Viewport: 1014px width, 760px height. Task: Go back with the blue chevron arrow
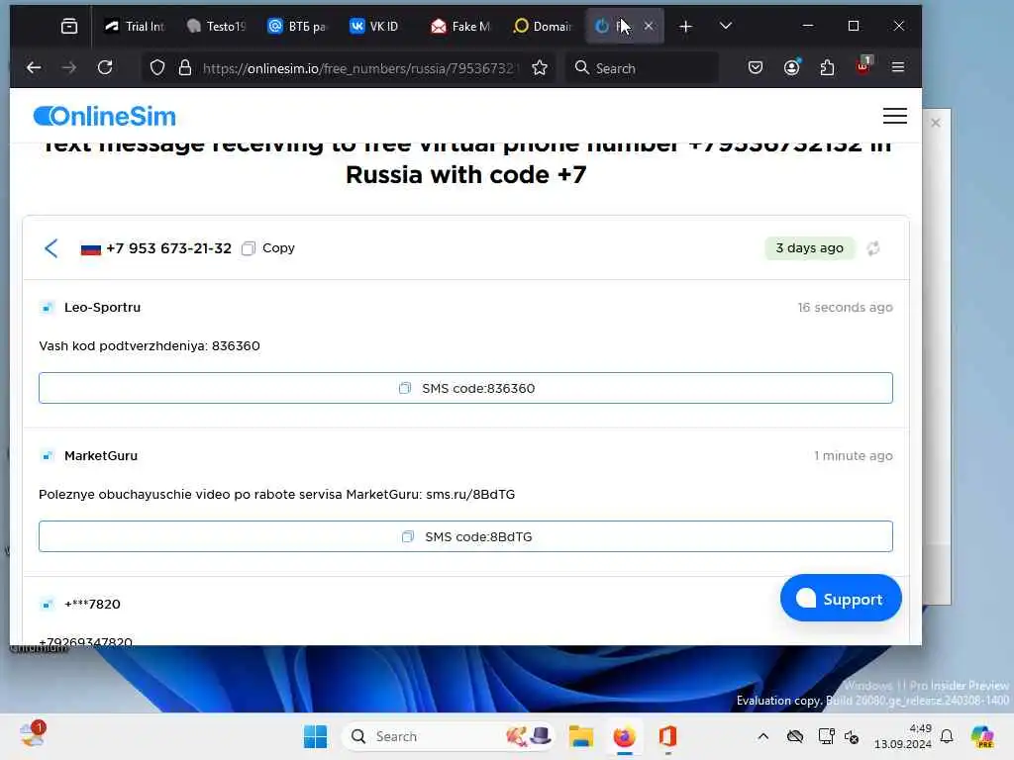pos(51,248)
